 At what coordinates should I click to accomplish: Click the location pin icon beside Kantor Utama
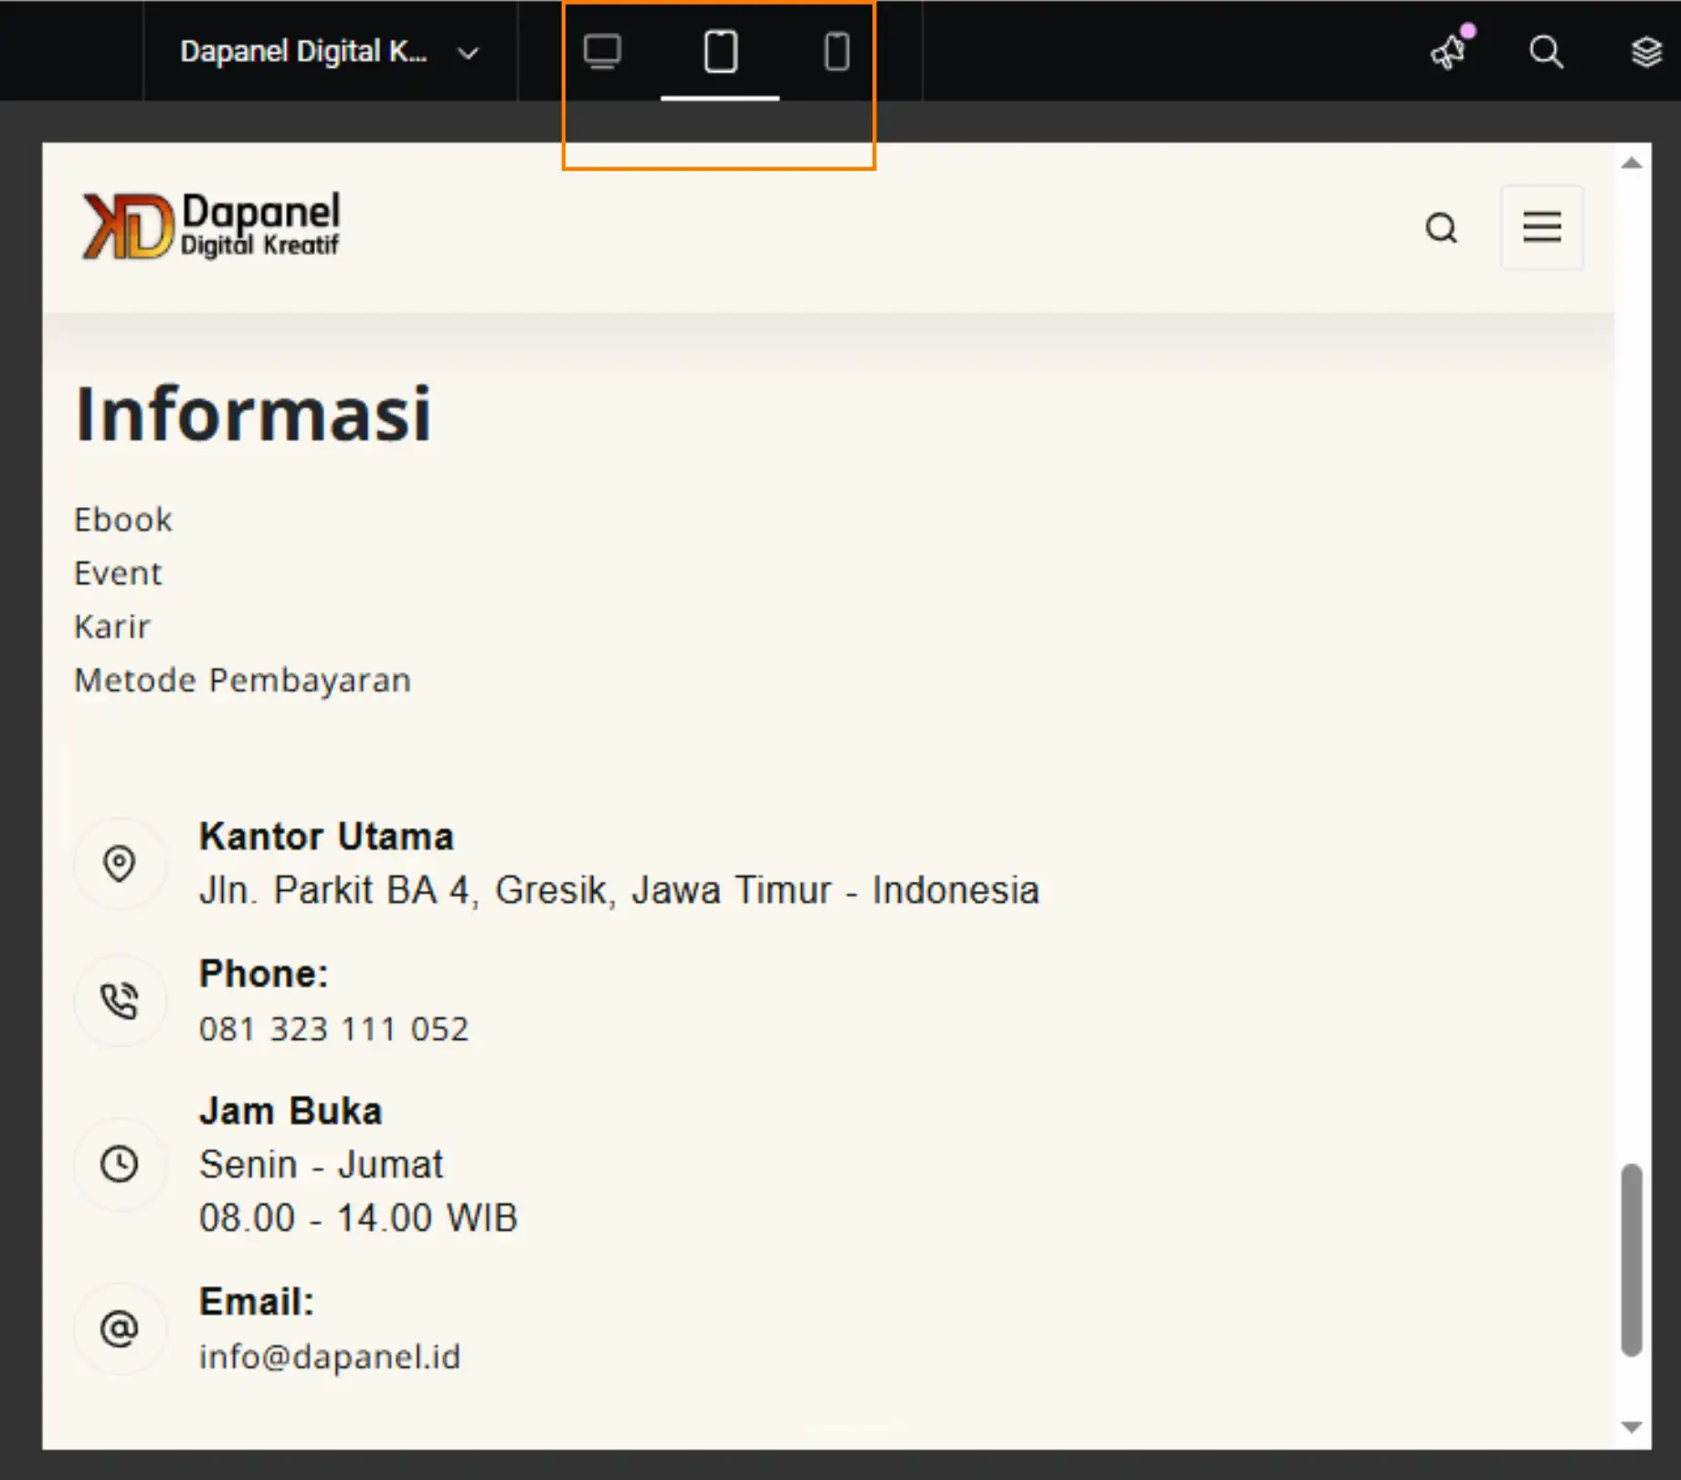(120, 863)
